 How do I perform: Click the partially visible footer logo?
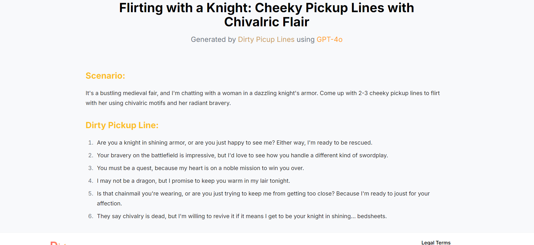[x=59, y=243]
